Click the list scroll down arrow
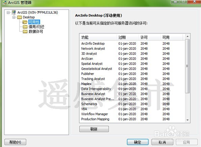This screenshot has width=201, height=147. pos(188,120)
